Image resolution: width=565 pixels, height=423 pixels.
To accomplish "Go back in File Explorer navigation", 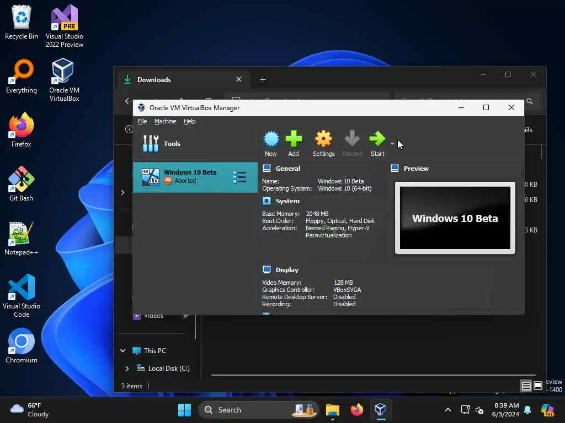I will 128,101.
